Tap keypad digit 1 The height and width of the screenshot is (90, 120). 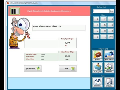[96, 19]
